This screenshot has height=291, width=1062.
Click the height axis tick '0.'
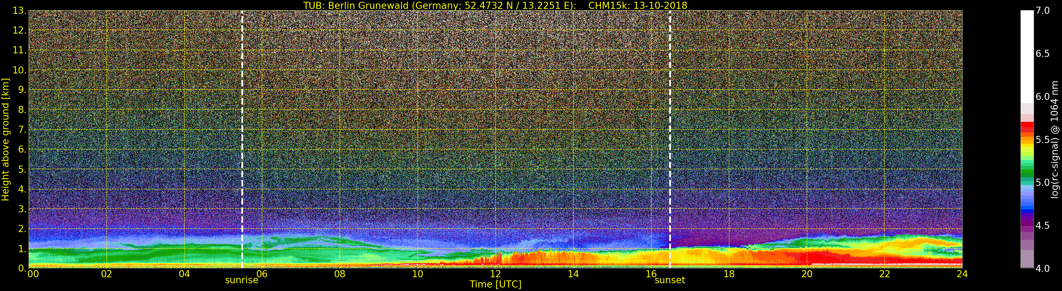pos(22,268)
